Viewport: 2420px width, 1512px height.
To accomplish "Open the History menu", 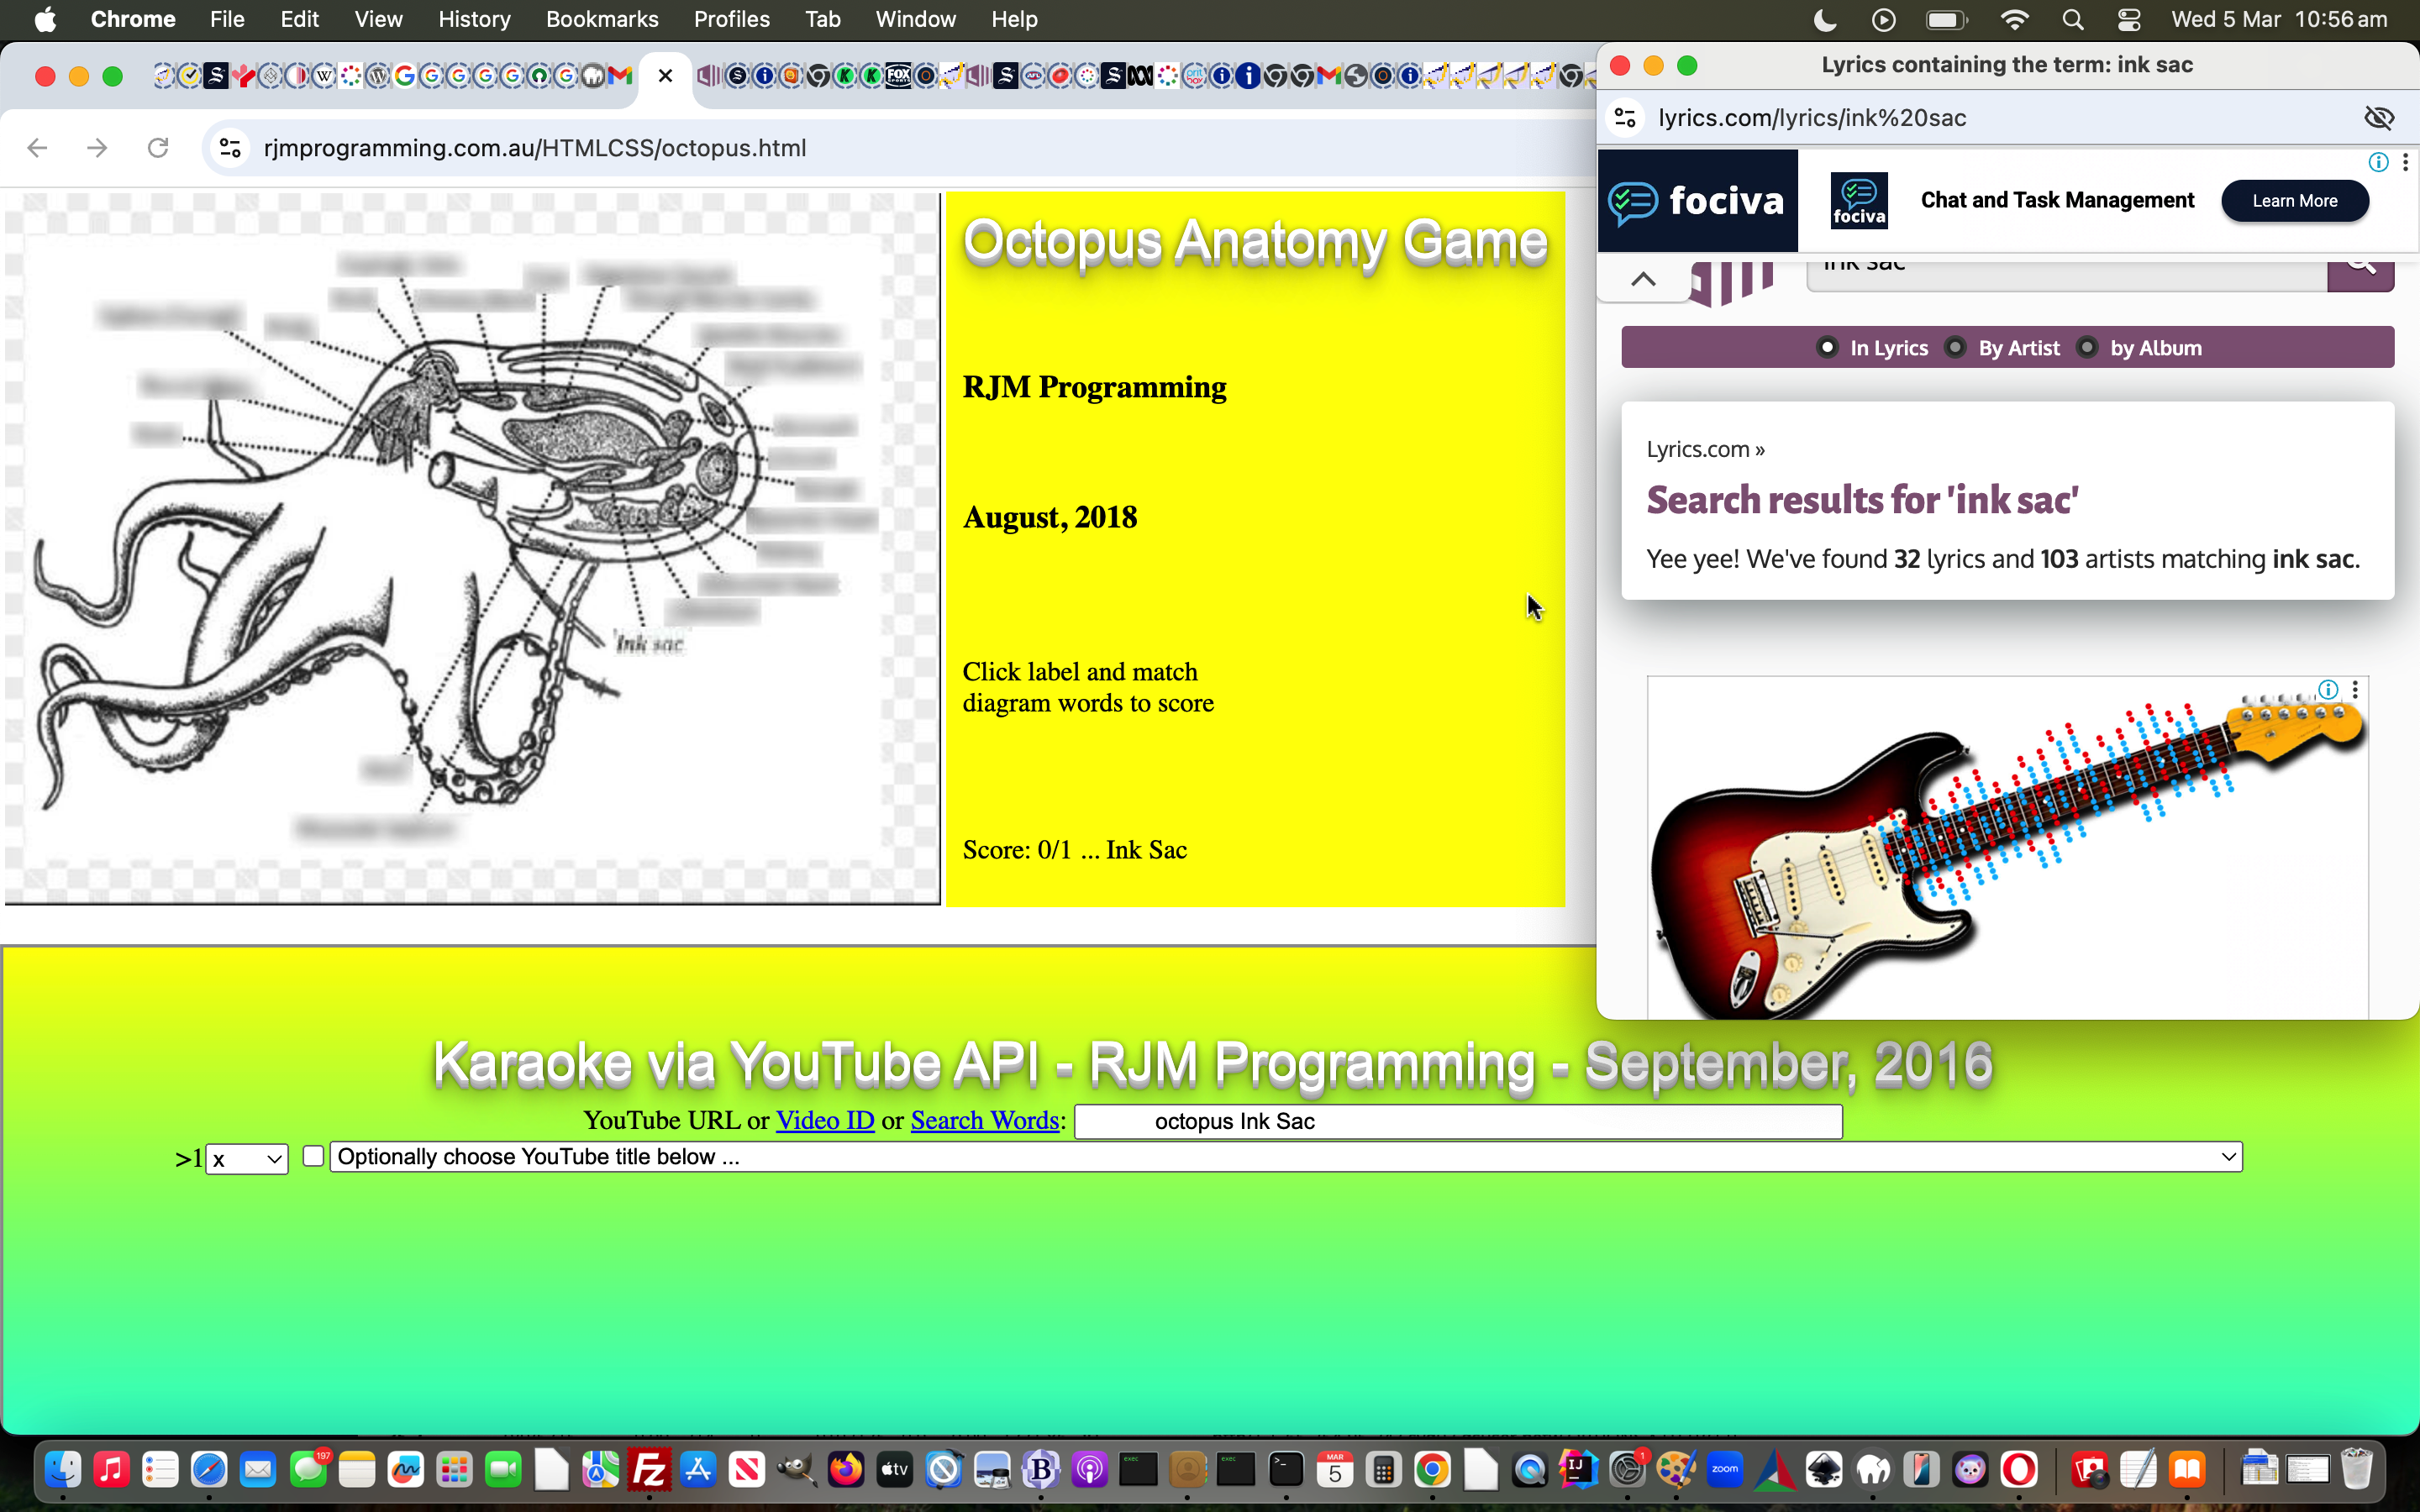I will tap(474, 19).
